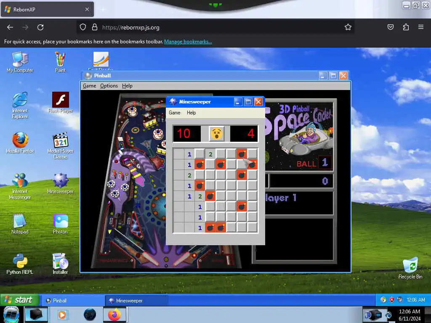Image resolution: width=431 pixels, height=323 pixels.
Task: Select the RebornXP browser tab
Action: pos(47,9)
